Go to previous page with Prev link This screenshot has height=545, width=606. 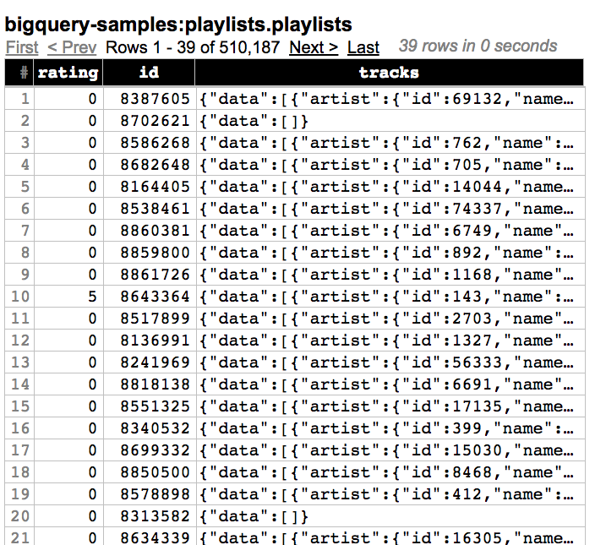pos(72,47)
